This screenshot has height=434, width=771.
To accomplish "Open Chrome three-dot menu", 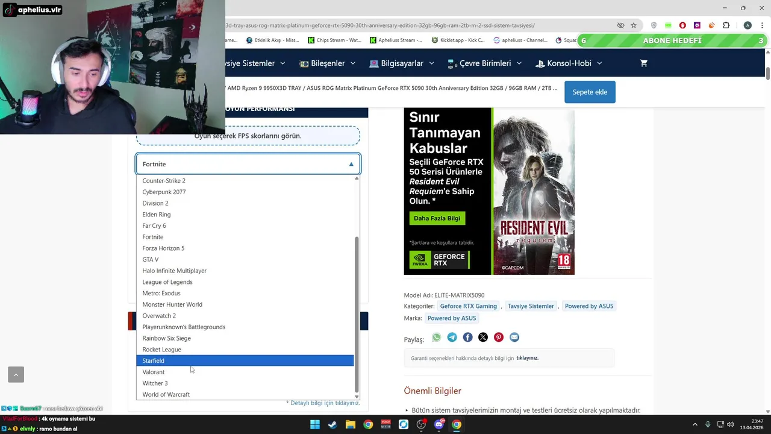I will coord(761,25).
